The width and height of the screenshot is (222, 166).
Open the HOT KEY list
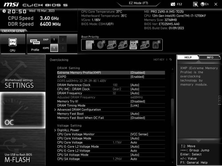click(x=159, y=59)
